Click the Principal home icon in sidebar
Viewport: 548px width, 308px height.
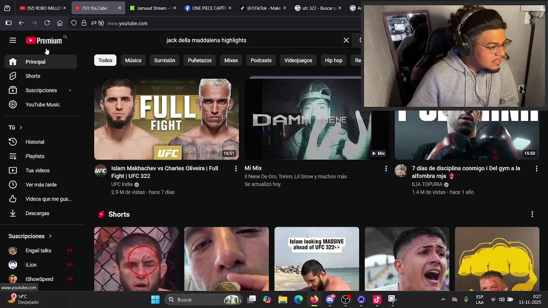(x=13, y=62)
